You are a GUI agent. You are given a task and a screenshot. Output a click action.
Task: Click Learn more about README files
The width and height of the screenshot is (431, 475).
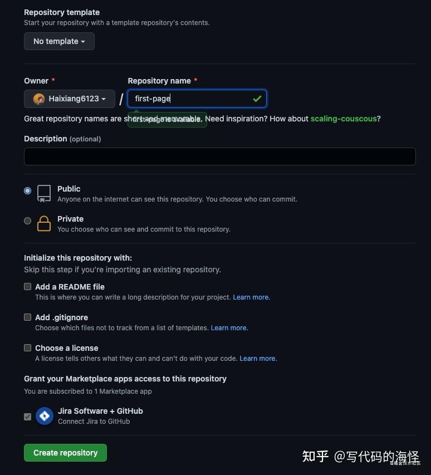[251, 297]
